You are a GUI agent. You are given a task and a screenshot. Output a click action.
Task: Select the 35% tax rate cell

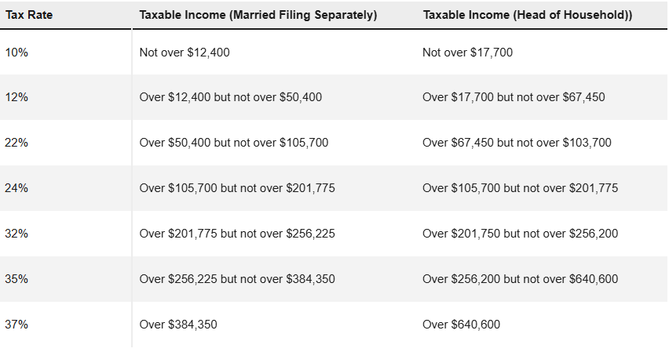[x=16, y=279]
